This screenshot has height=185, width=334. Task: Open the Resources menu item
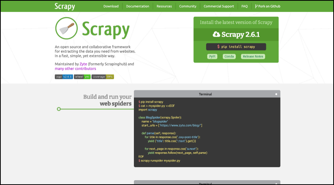pos(164,6)
